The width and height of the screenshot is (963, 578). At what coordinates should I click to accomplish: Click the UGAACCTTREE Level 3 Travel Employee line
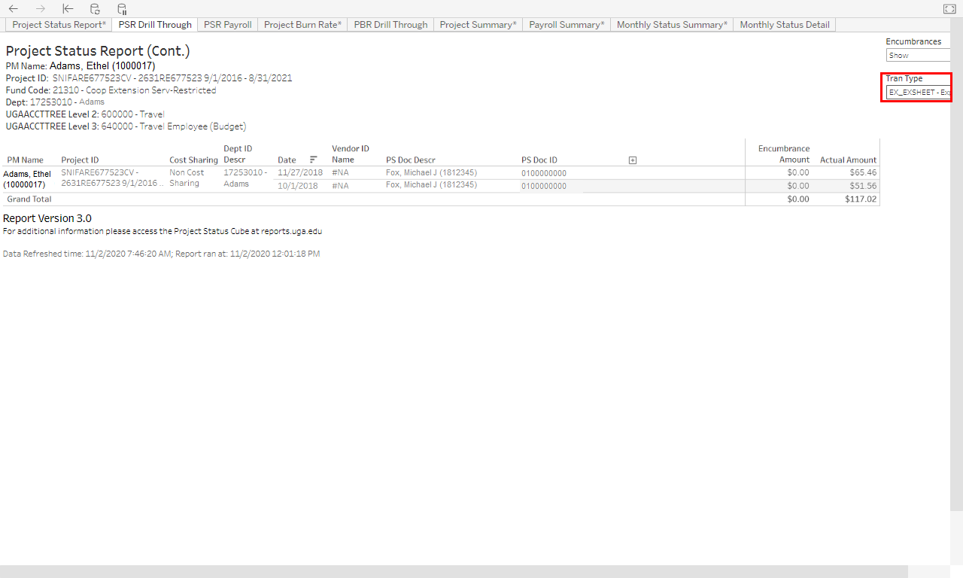coord(126,126)
